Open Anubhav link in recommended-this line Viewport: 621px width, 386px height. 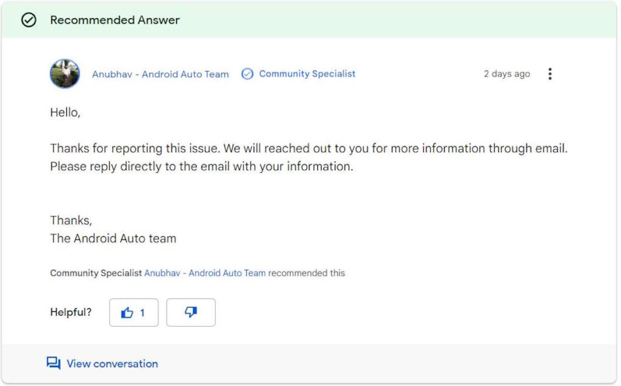(205, 273)
